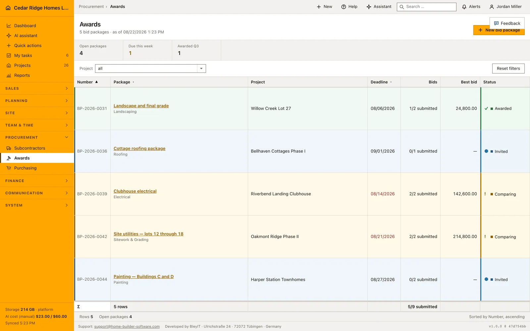The width and height of the screenshot is (530, 331).
Task: Open Landscape and final grade package
Action: click(141, 106)
